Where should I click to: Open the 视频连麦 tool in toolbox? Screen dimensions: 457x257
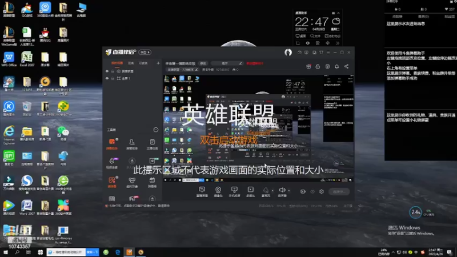point(112,163)
